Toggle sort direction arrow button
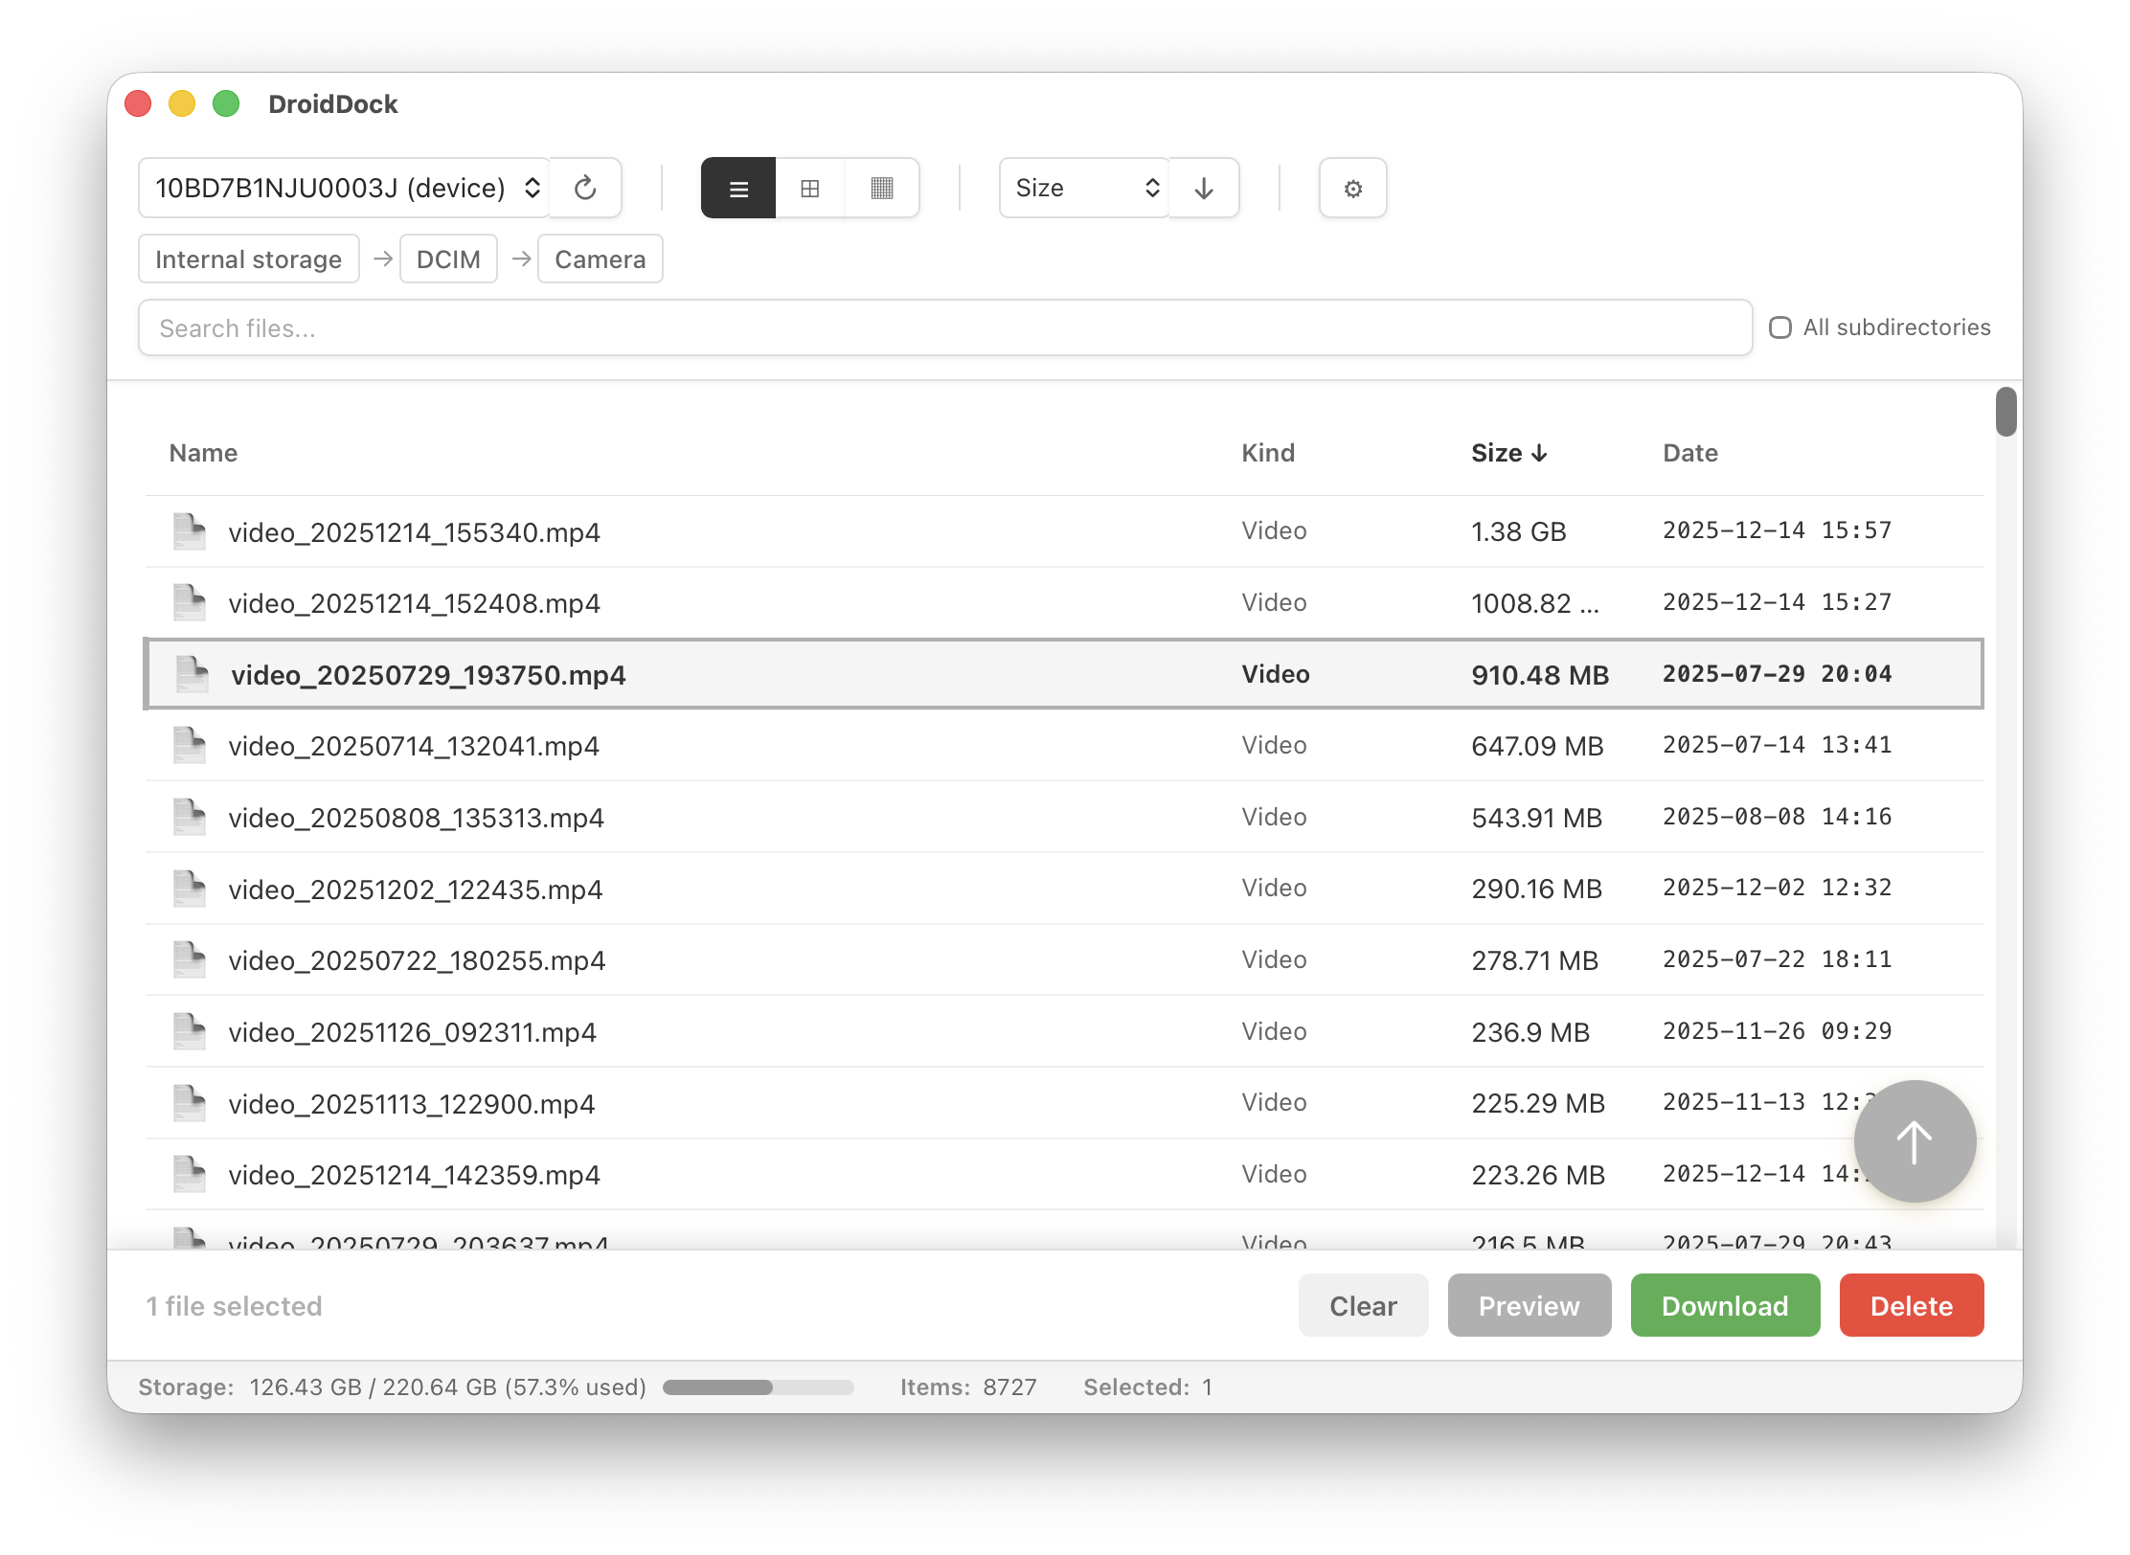The image size is (2130, 1555). (x=1204, y=188)
